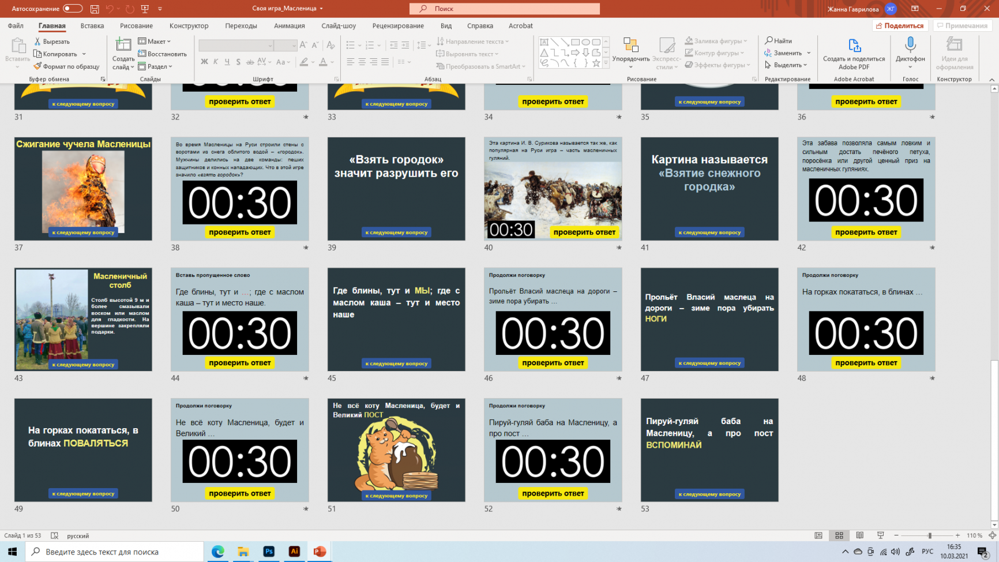This screenshot has width=999, height=562.
Task: Expand the Макет (Layout) dropdown
Action: 155,42
